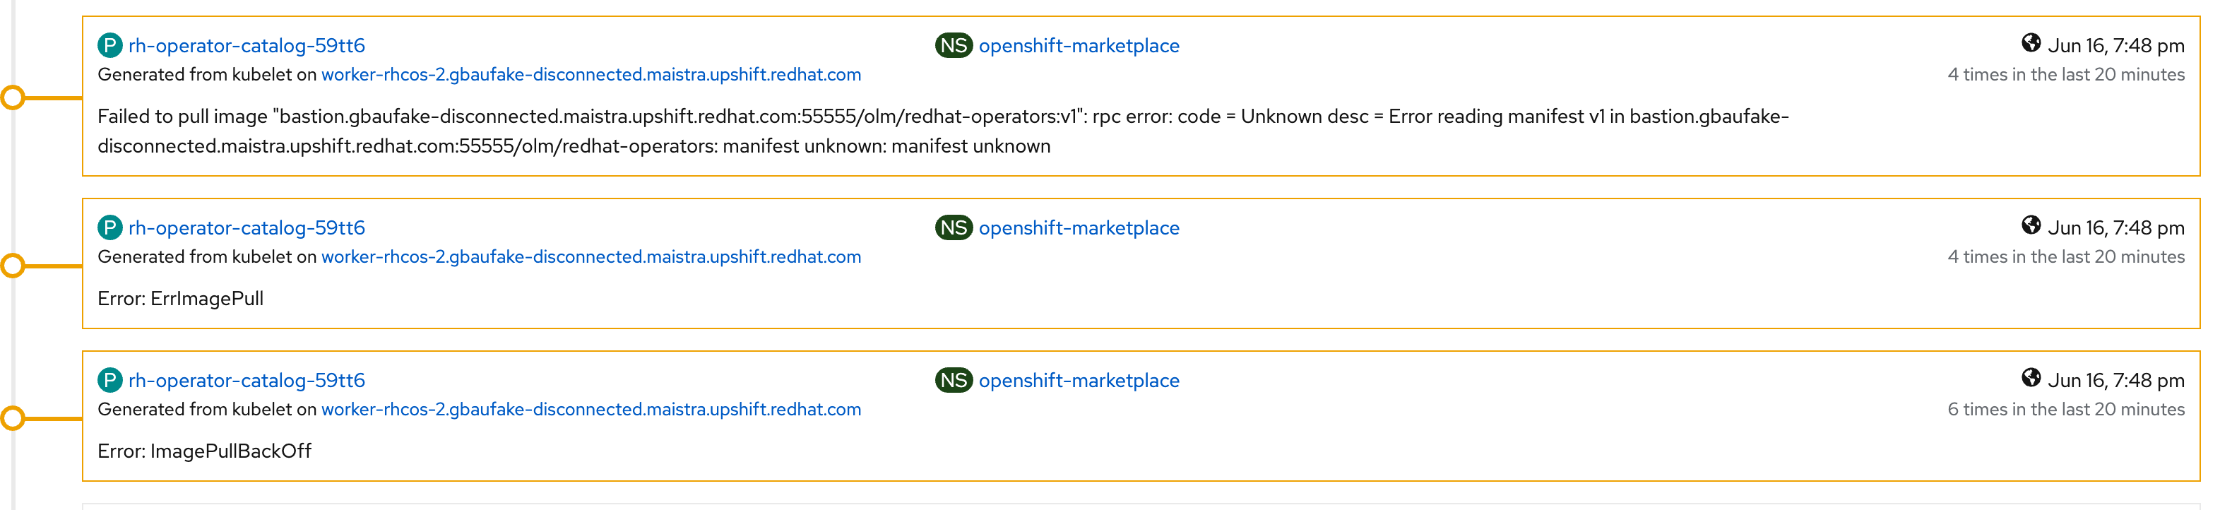Click the NS badge in the Failed to pull image event
This screenshot has height=510, width=2232.
[x=953, y=45]
